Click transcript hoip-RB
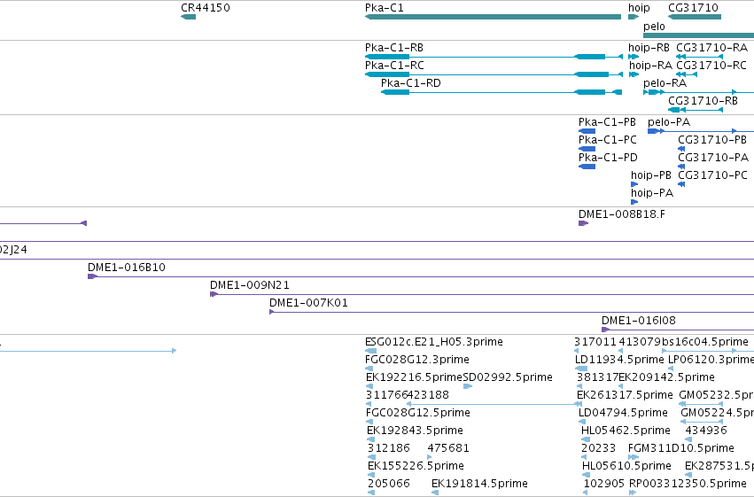Screen dimensions: 754x497 pyautogui.click(x=634, y=57)
